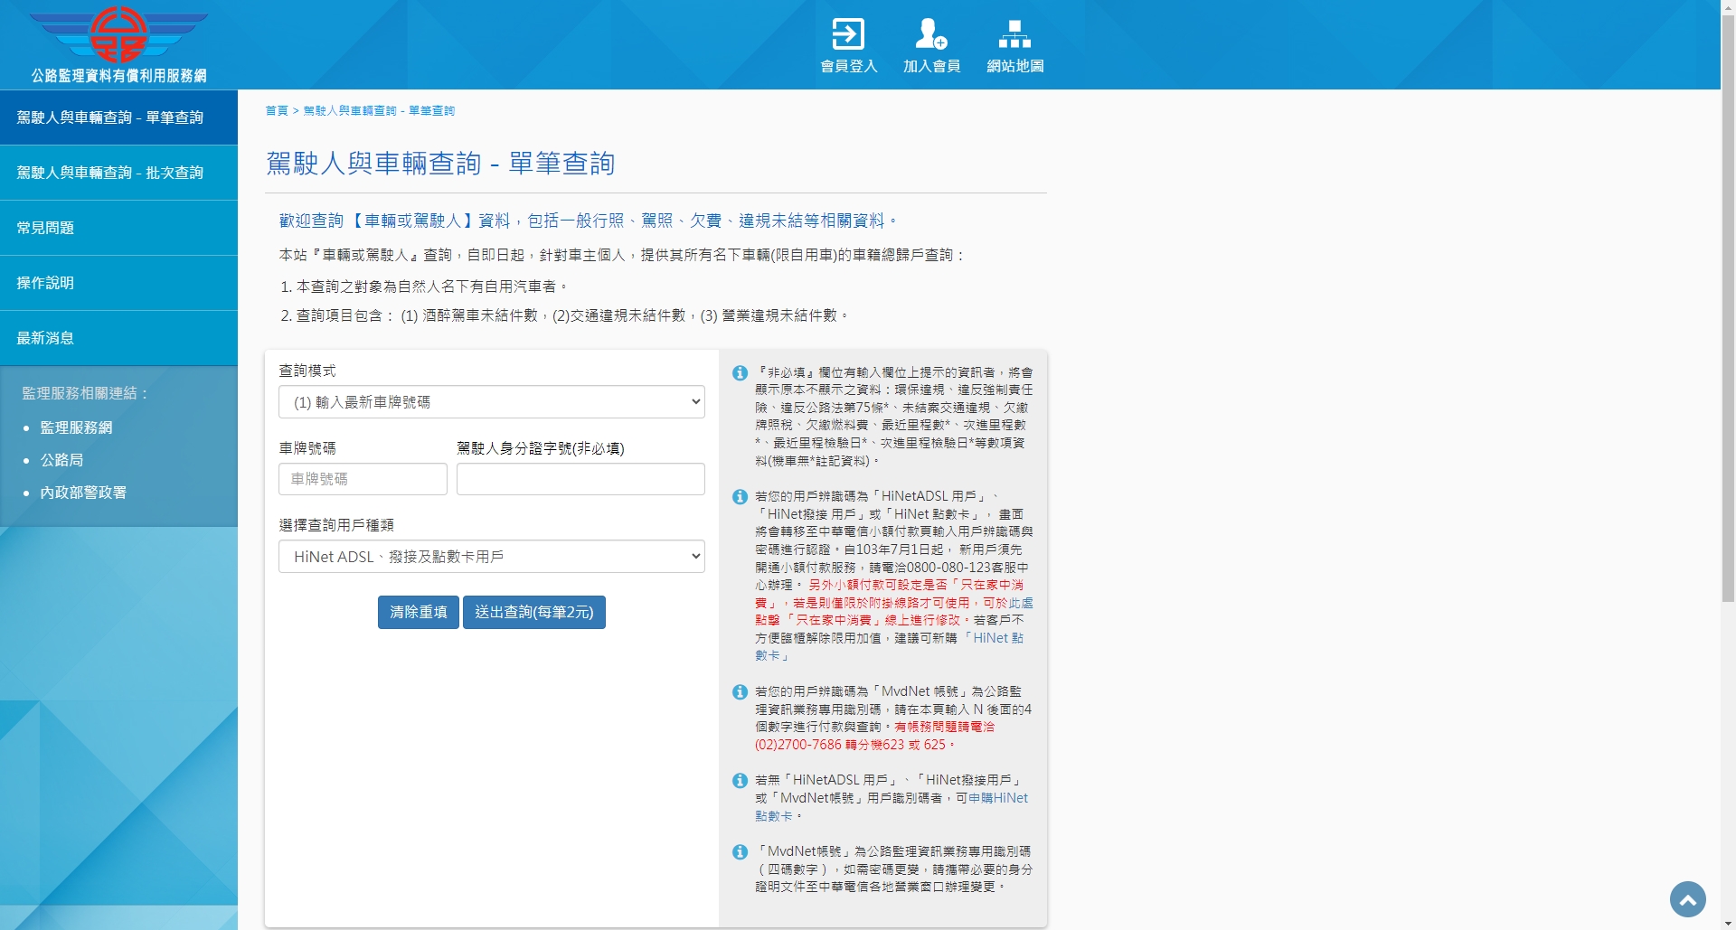
Task: Click info icon beside 「MvdNet帳號」為公路監理 note
Action: 740,851
